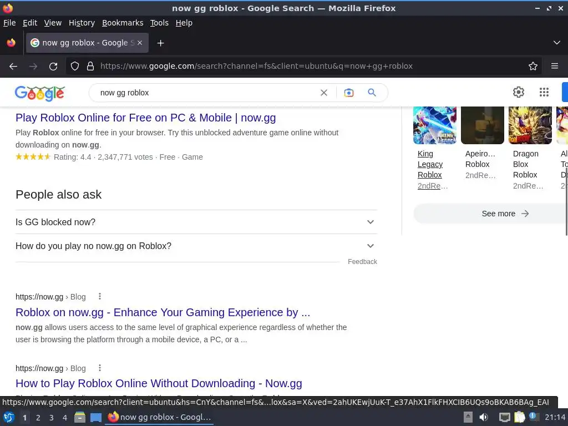Open the Tools menu
Viewport: 568px width, 426px height.
(159, 23)
